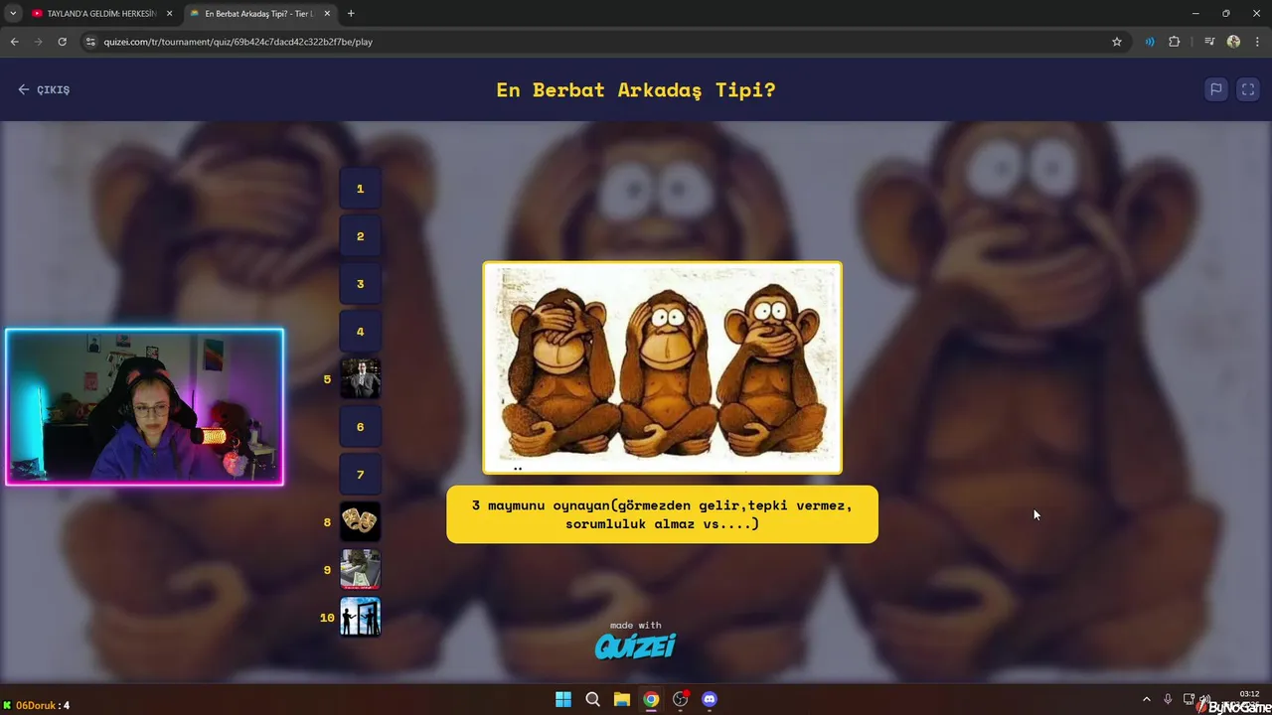
Task: Go forward in browser history
Action: pos(38,42)
